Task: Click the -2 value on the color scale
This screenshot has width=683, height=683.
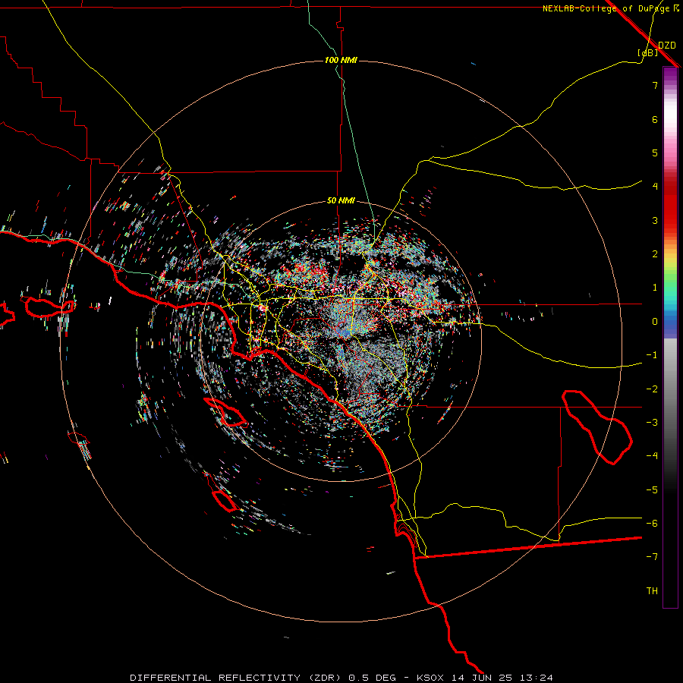Action: tap(652, 389)
